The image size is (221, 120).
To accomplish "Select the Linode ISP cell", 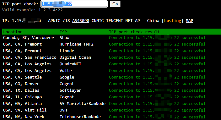I will tap(67, 51).
